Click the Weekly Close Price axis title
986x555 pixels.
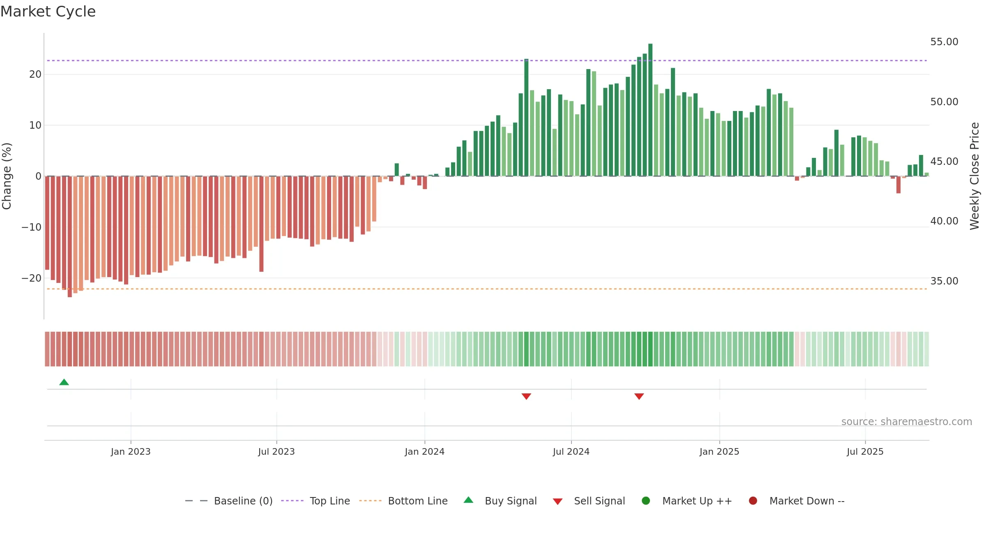click(974, 176)
